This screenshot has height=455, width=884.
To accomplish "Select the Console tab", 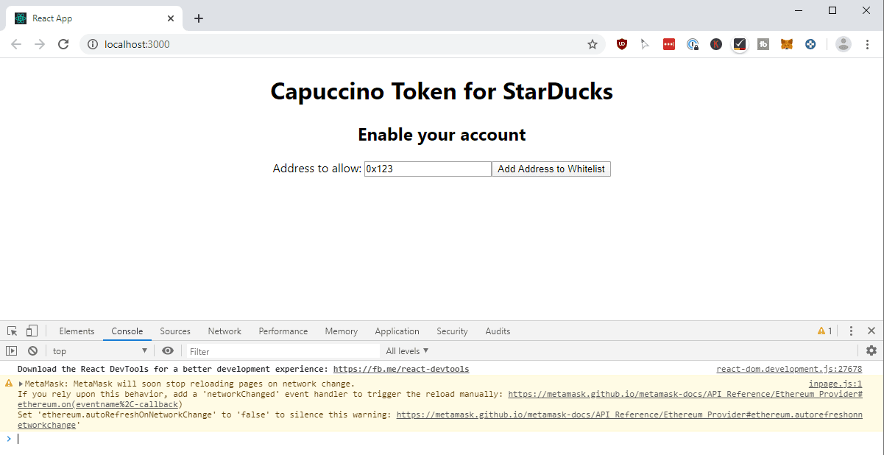I will 127,331.
